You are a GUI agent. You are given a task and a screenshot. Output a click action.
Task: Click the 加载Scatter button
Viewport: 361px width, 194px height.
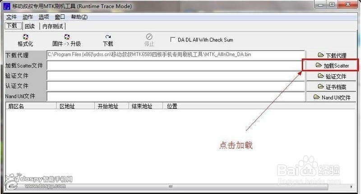[330, 66]
